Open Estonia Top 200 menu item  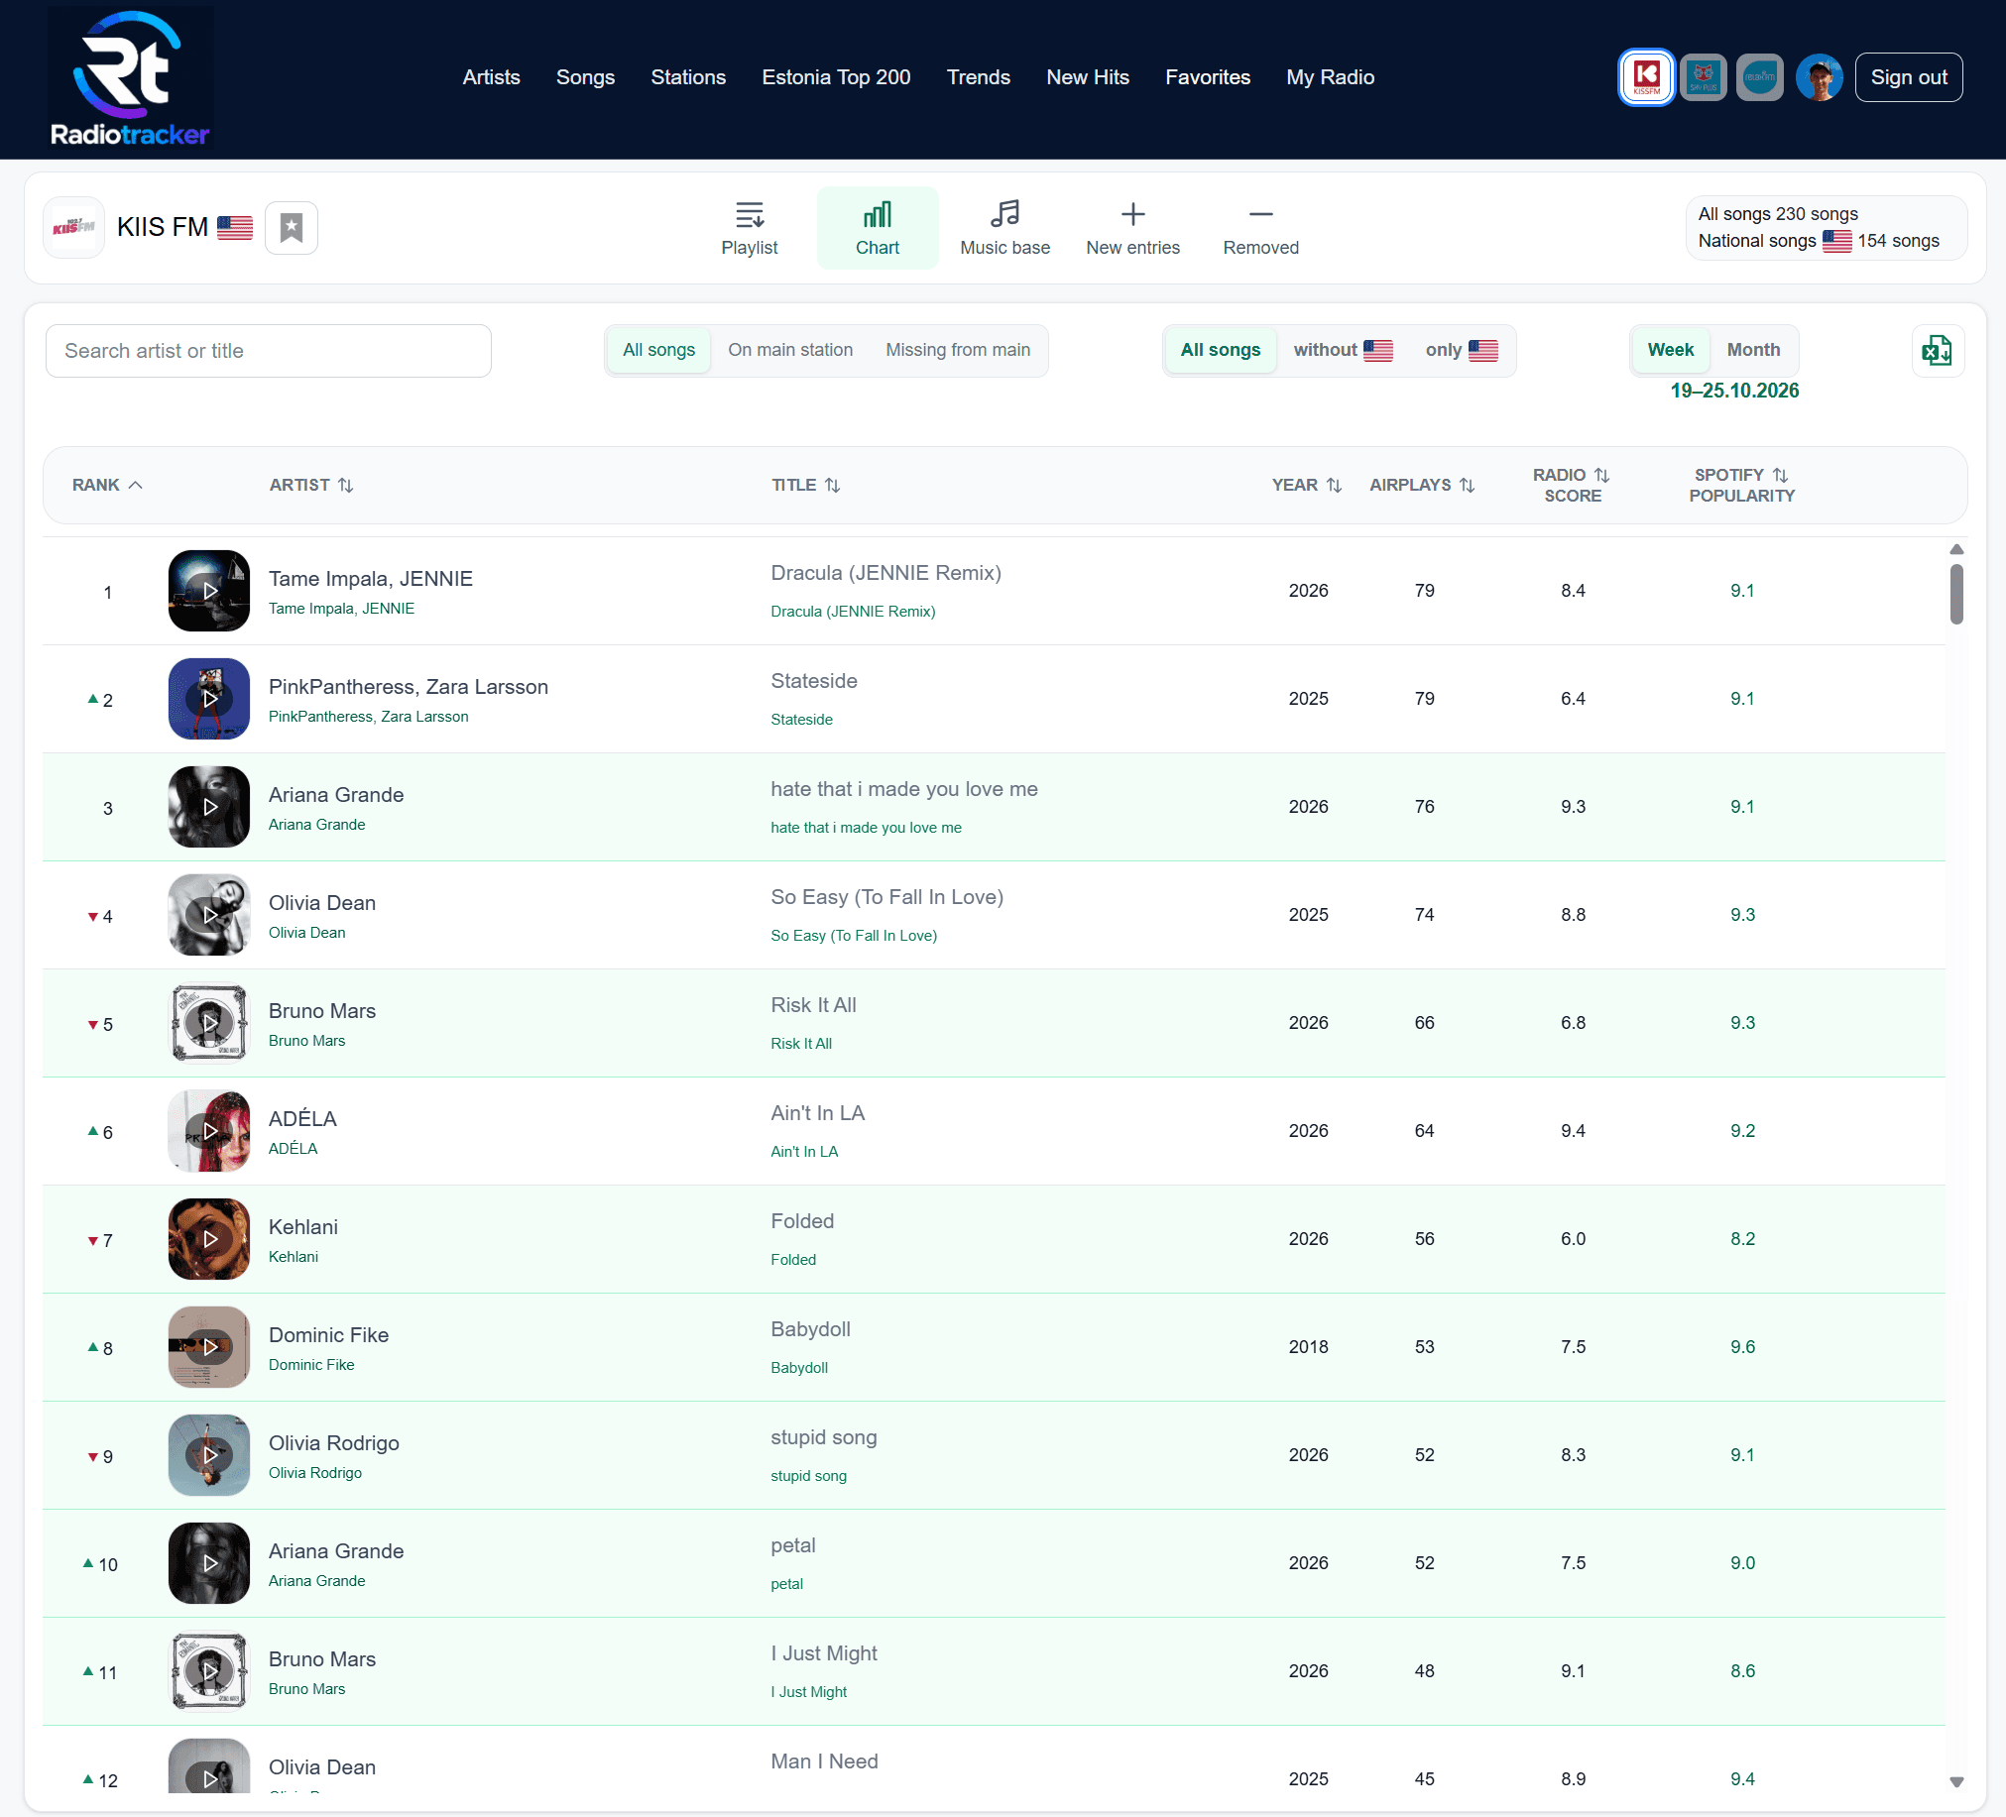[x=836, y=77]
